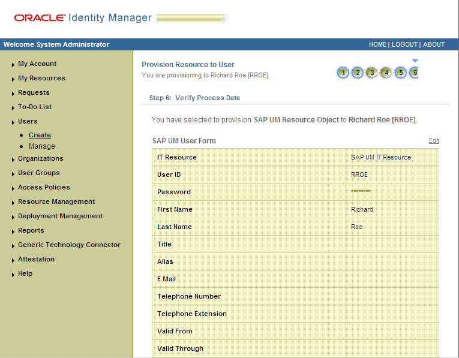Expand the Access Policies arrow
This screenshot has width=459, height=358.
coord(13,188)
